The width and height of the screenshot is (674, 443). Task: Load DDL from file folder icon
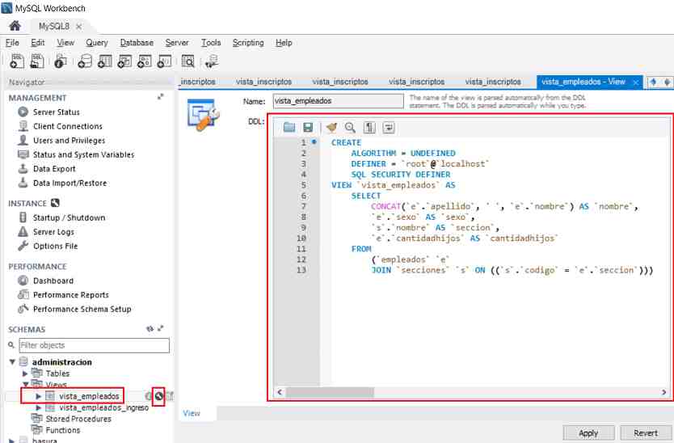pyautogui.click(x=289, y=127)
